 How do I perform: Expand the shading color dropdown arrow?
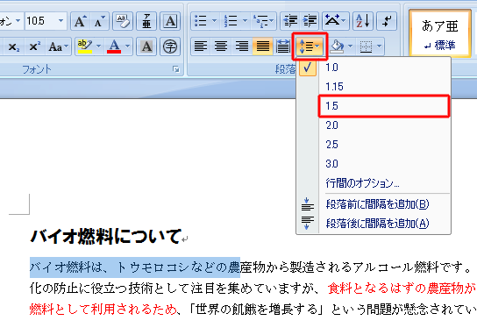click(x=350, y=46)
